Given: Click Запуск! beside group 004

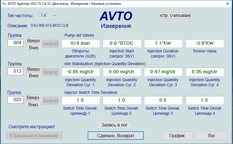Looking at the screenshot, I should [50, 44].
